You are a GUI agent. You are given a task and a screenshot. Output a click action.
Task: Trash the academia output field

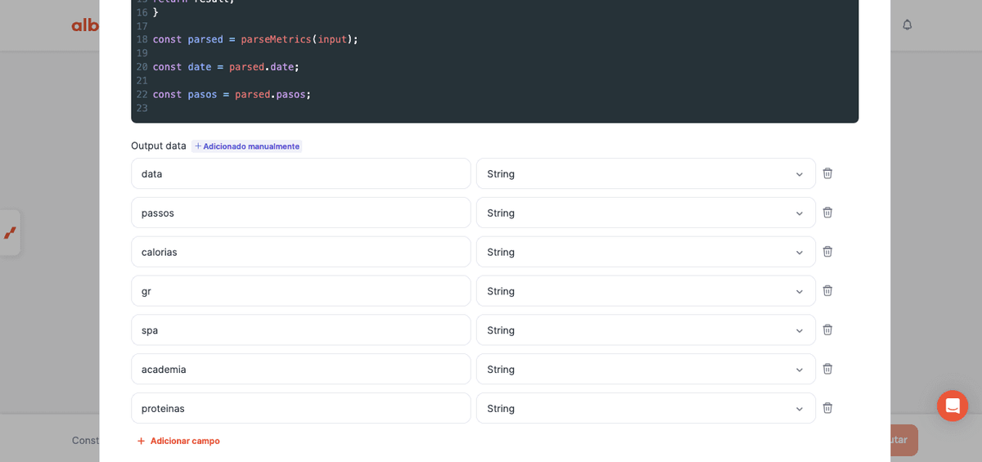[827, 369]
